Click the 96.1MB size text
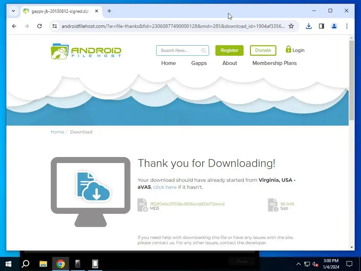 [x=287, y=204]
